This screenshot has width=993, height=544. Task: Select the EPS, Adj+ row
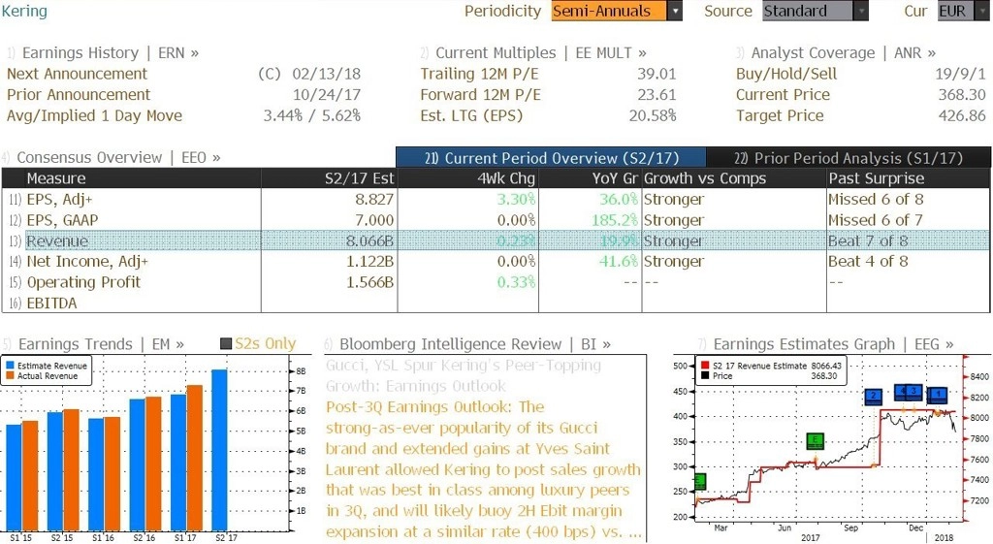pyautogui.click(x=496, y=199)
